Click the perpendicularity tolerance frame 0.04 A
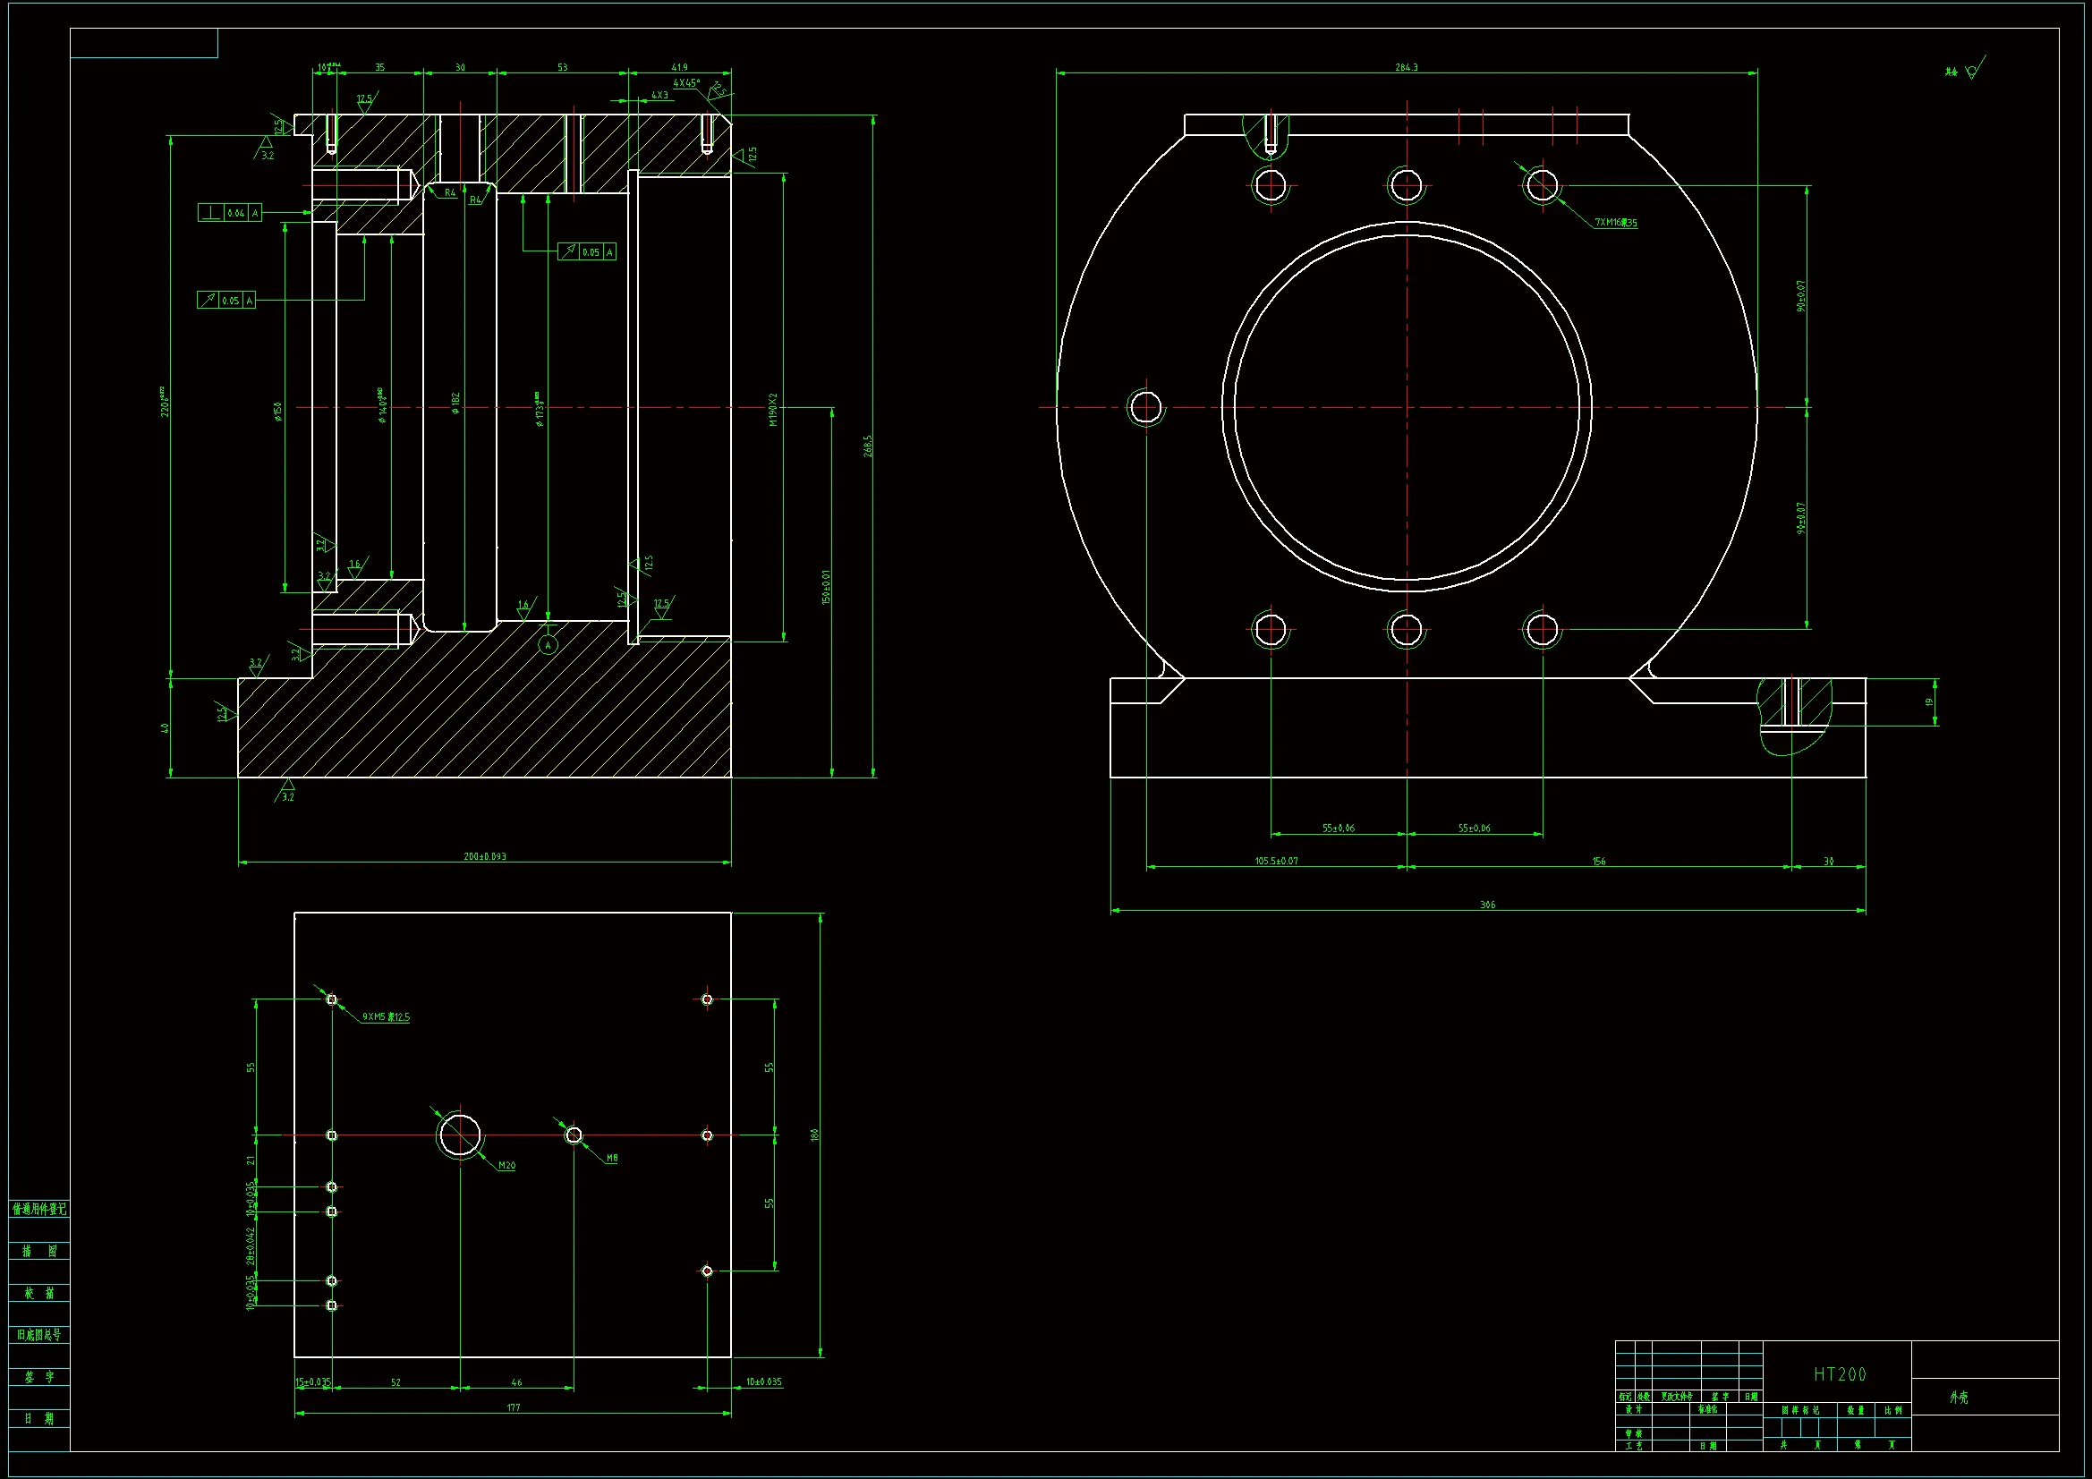The image size is (2092, 1479). click(230, 212)
